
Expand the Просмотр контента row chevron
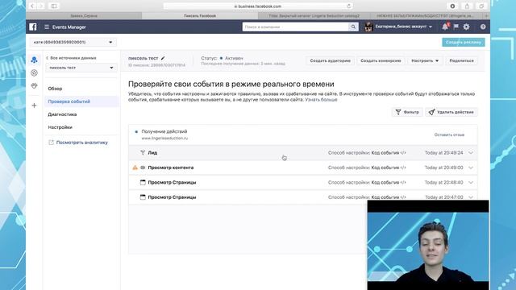(x=471, y=168)
